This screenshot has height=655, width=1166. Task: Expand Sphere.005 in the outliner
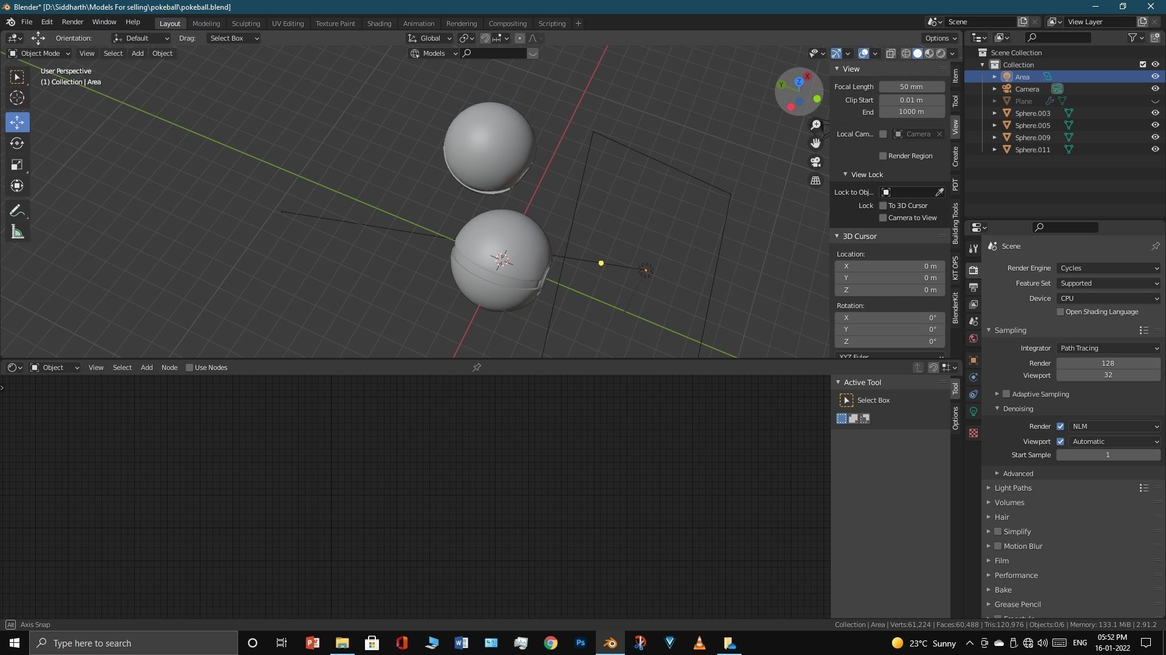(995, 126)
